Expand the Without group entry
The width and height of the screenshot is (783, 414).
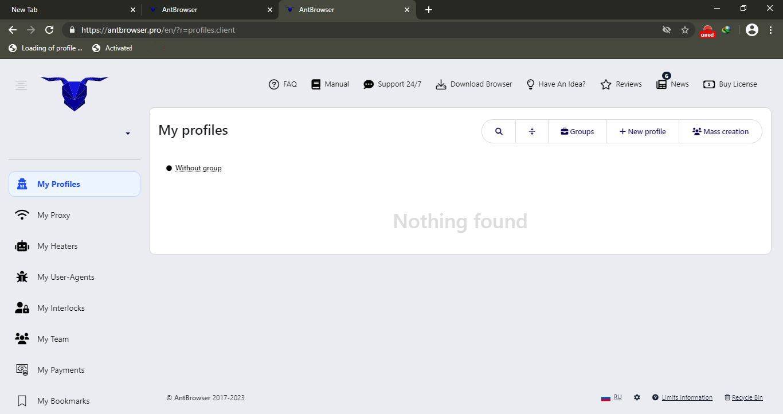click(x=198, y=168)
